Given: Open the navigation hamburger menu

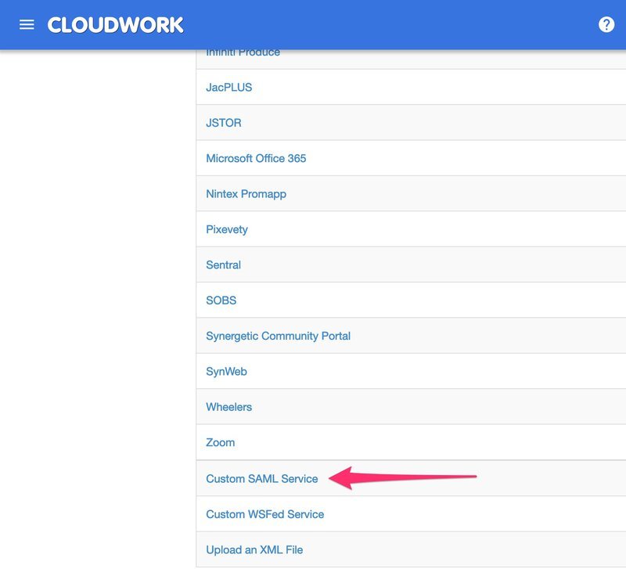Looking at the screenshot, I should click(27, 23).
